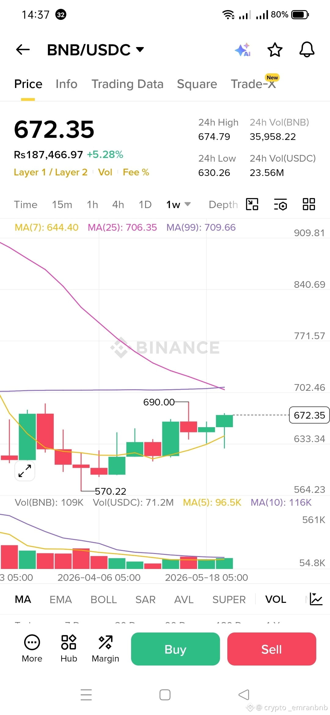330x715 pixels.
Task: Tap the 24h High value 674.79
Action: click(214, 137)
